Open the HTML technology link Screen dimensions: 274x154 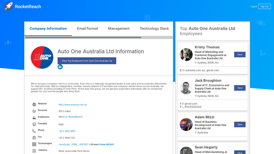click(x=74, y=144)
